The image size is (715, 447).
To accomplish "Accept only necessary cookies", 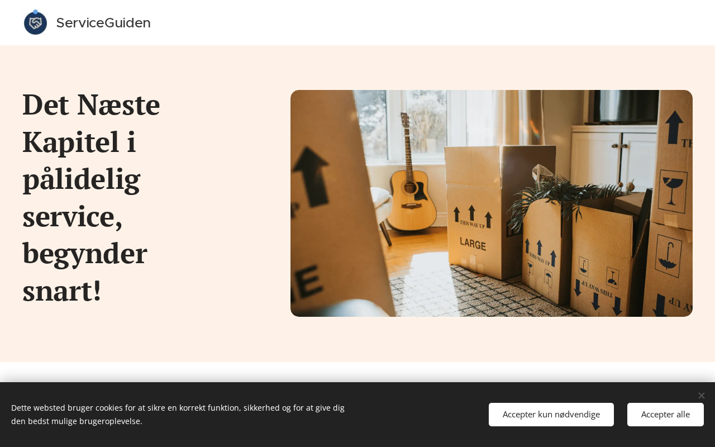I will pyautogui.click(x=551, y=415).
